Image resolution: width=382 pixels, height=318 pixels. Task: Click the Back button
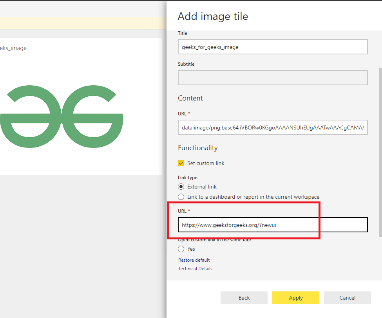tap(244, 298)
